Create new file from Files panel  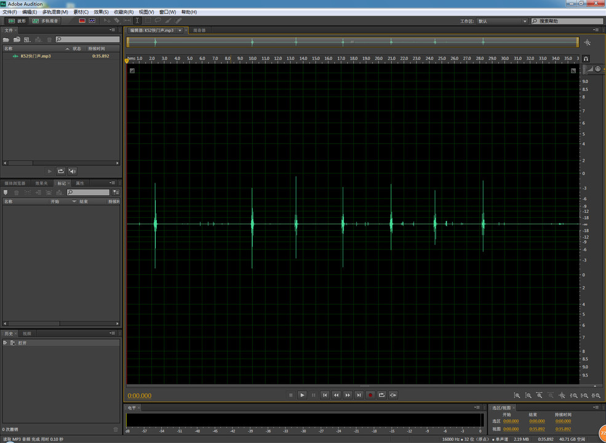27,39
